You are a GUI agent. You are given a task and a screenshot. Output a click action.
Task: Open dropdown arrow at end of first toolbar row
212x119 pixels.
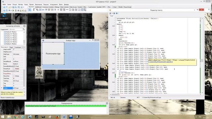24,7
